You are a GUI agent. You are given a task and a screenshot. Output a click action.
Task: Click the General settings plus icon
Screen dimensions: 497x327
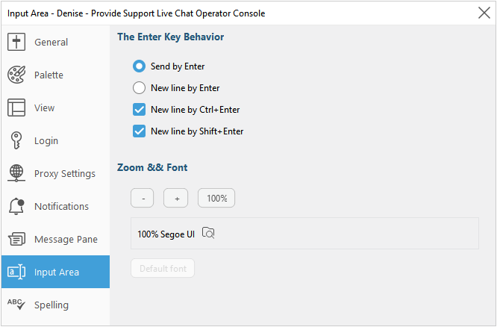pos(16,43)
